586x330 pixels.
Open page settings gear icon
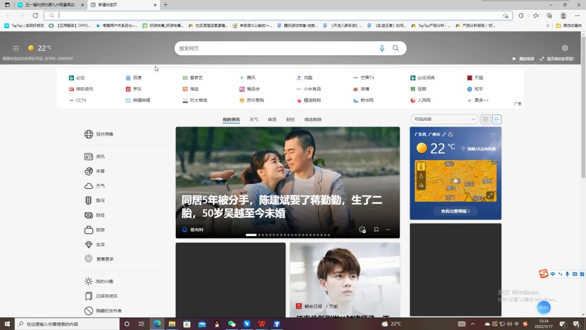coord(565,48)
